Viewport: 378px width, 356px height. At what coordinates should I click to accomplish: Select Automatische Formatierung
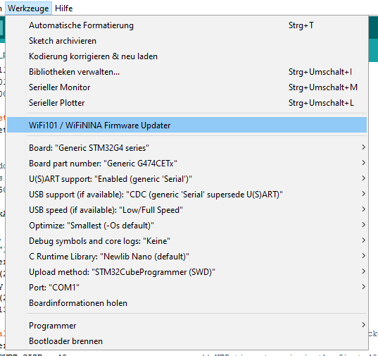[187, 25]
